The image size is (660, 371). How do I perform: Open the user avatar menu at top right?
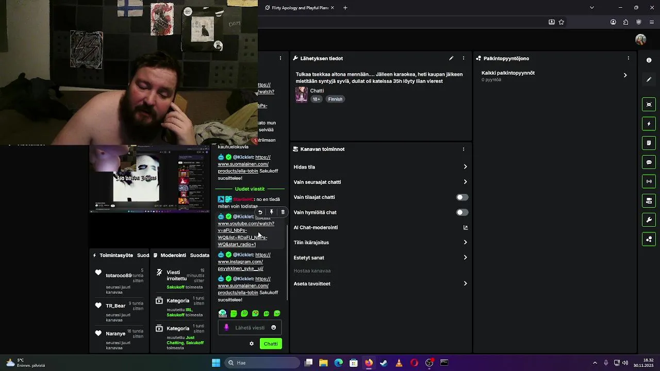click(x=641, y=40)
